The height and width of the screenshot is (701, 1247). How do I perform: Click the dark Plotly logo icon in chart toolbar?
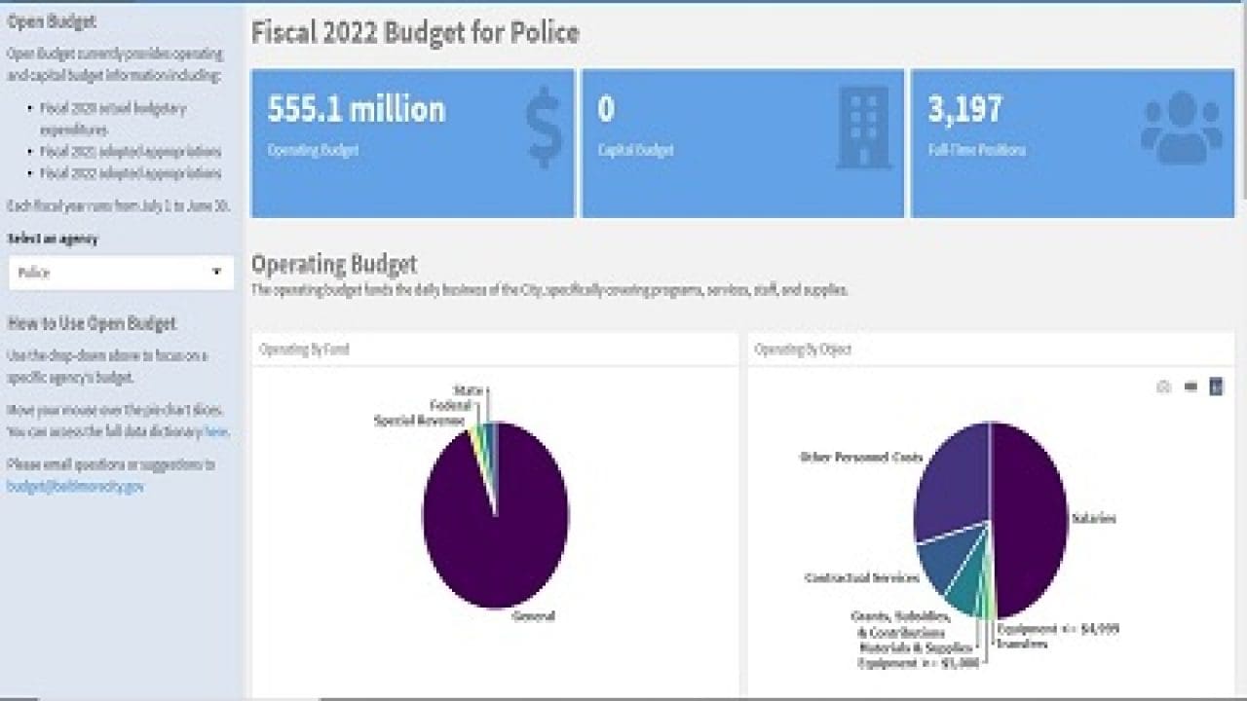[1216, 387]
